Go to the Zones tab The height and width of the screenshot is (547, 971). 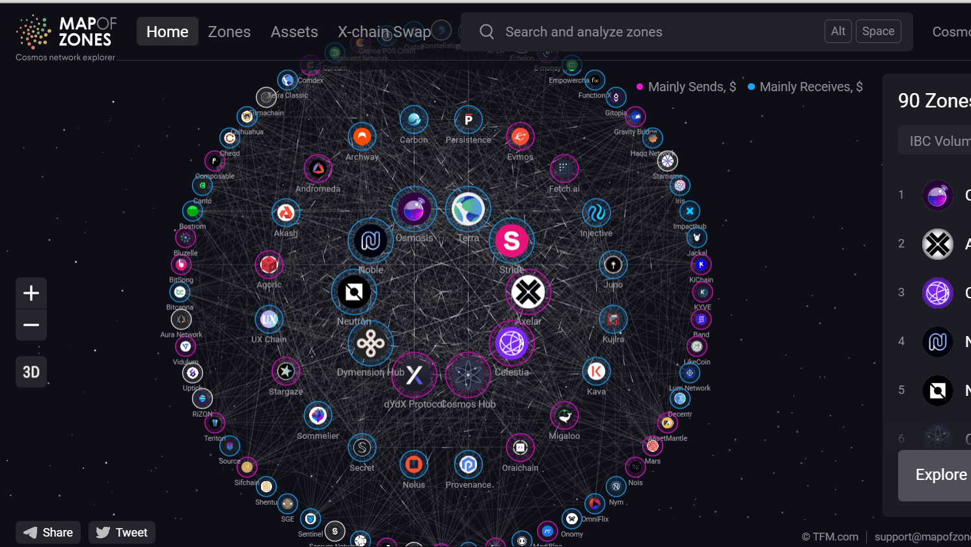[229, 31]
